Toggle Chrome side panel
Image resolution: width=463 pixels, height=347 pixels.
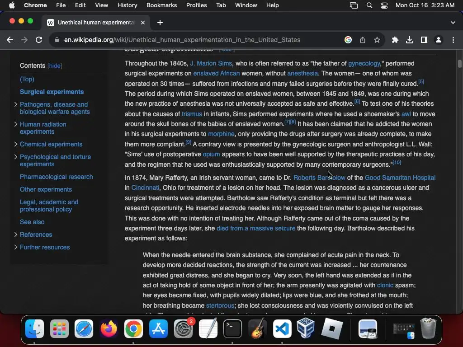pyautogui.click(x=424, y=40)
